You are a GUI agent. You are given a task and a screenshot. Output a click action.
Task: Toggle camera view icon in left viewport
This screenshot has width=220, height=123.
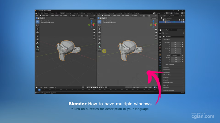[94, 35]
